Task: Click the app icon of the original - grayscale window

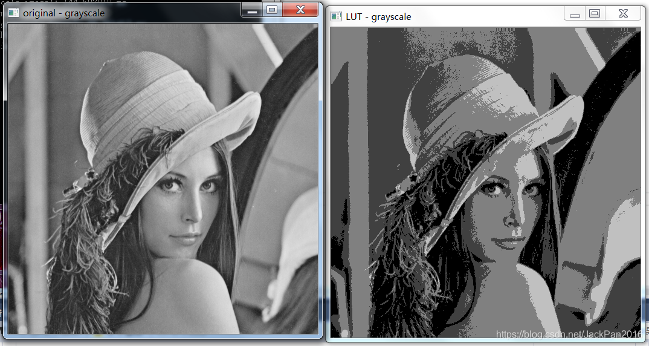Action: [x=13, y=13]
